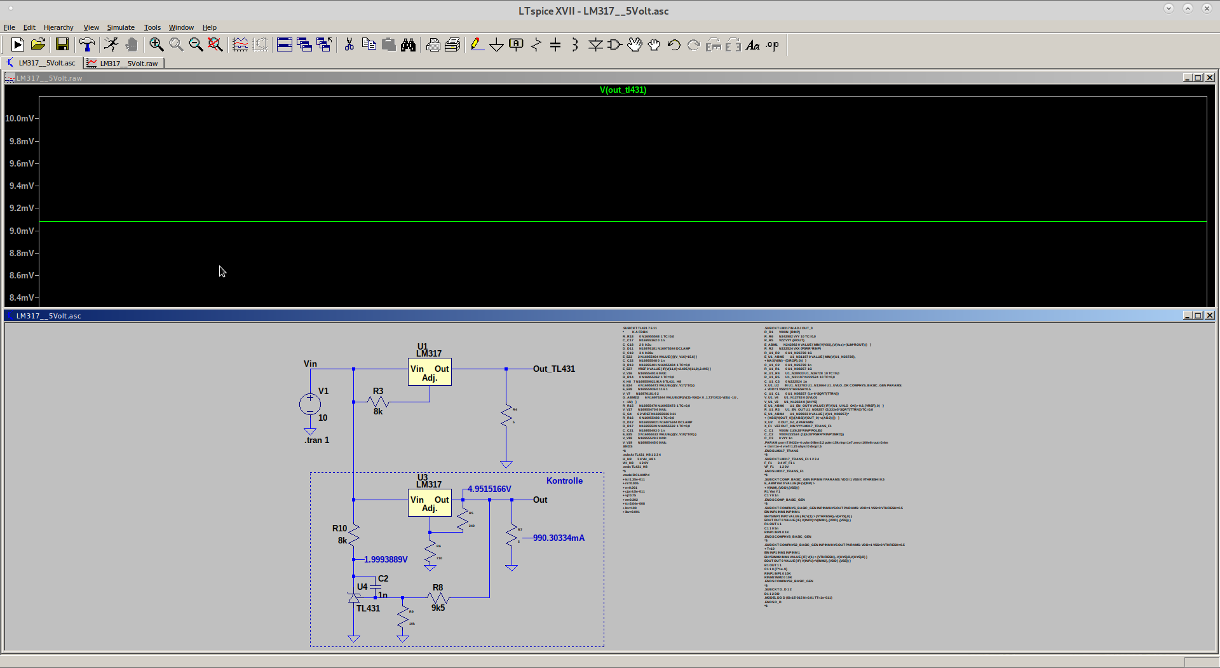The width and height of the screenshot is (1220, 668).
Task: Click the Copy icon
Action: (369, 44)
